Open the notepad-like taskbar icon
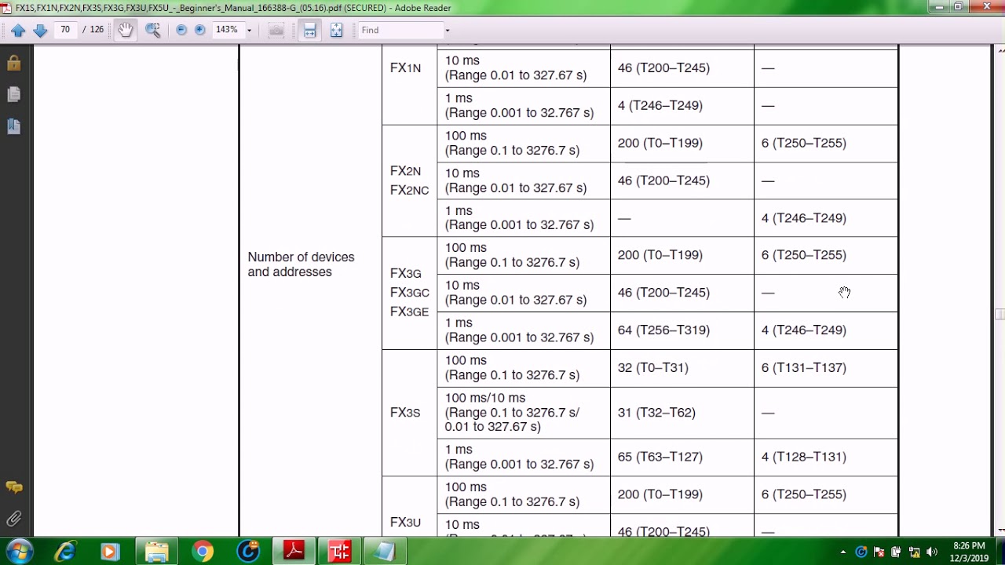The width and height of the screenshot is (1005, 565). tap(385, 552)
